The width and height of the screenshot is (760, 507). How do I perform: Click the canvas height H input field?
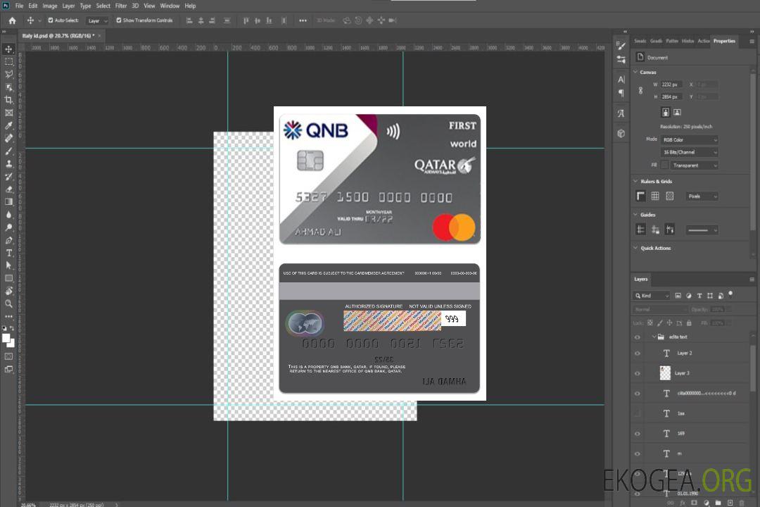(671, 97)
